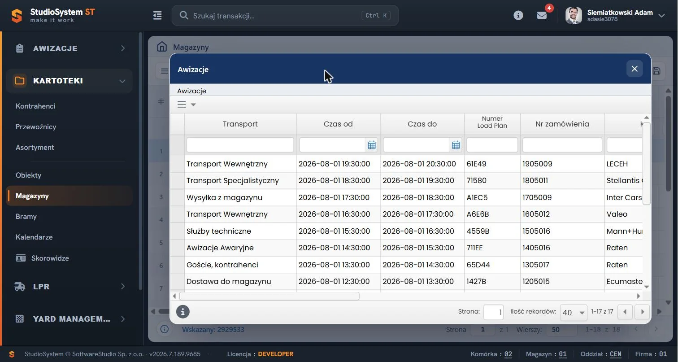Click the Oddział CEN status value
The image size is (678, 362).
point(616,354)
